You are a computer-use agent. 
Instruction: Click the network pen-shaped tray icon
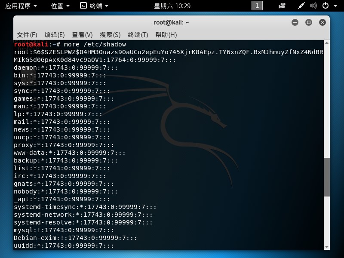301,6
